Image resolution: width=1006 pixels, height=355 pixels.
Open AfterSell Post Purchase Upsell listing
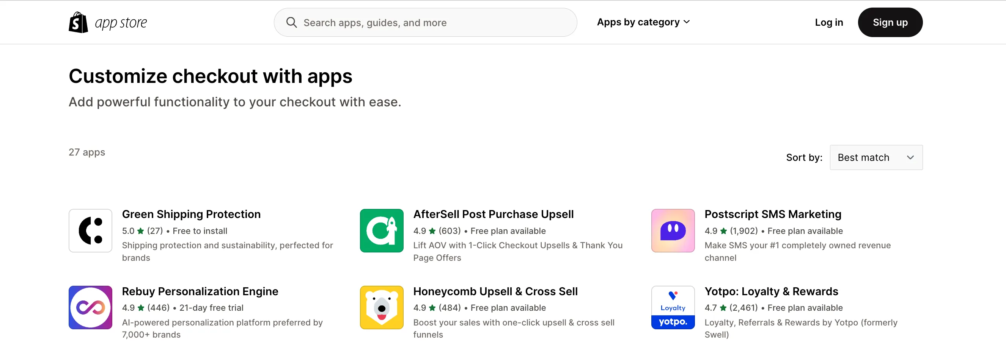494,214
